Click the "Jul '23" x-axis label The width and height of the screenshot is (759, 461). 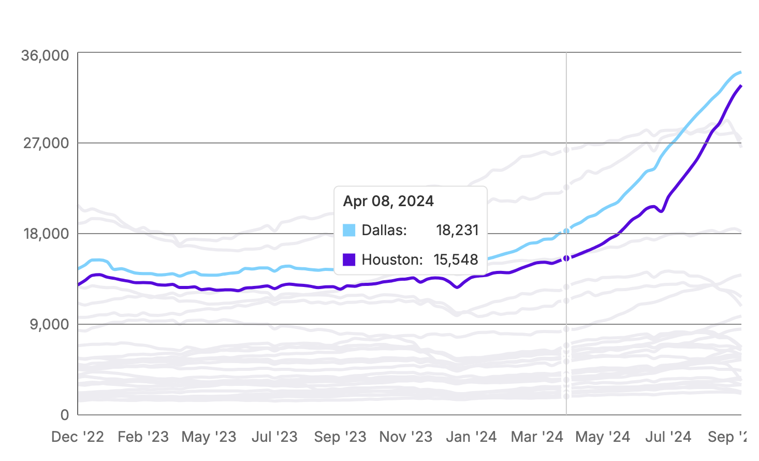[274, 437]
